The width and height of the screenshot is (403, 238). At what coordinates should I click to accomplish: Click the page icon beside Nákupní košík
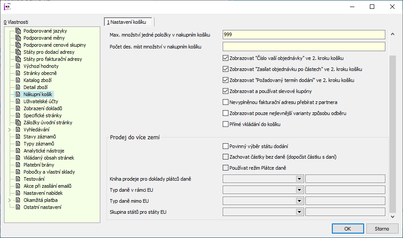pyautogui.click(x=18, y=94)
